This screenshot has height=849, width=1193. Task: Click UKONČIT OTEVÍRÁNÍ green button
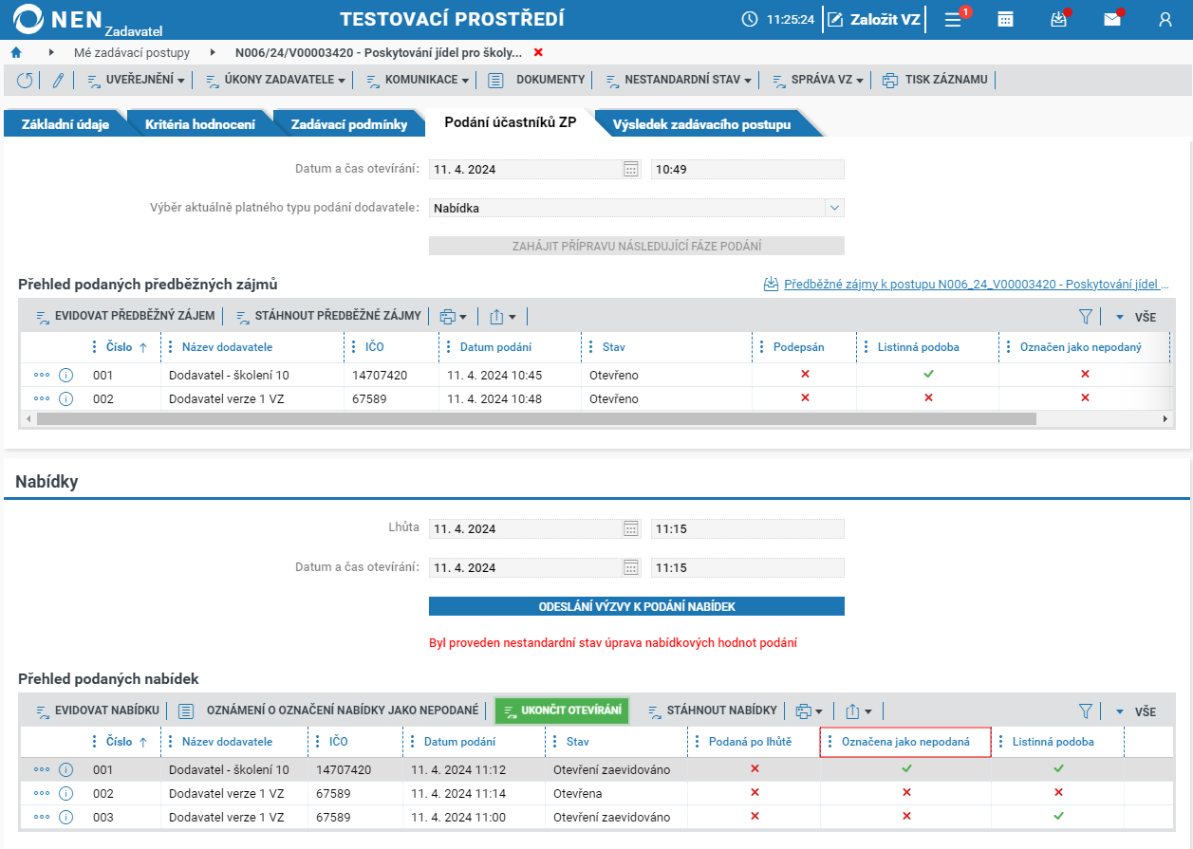(x=562, y=711)
